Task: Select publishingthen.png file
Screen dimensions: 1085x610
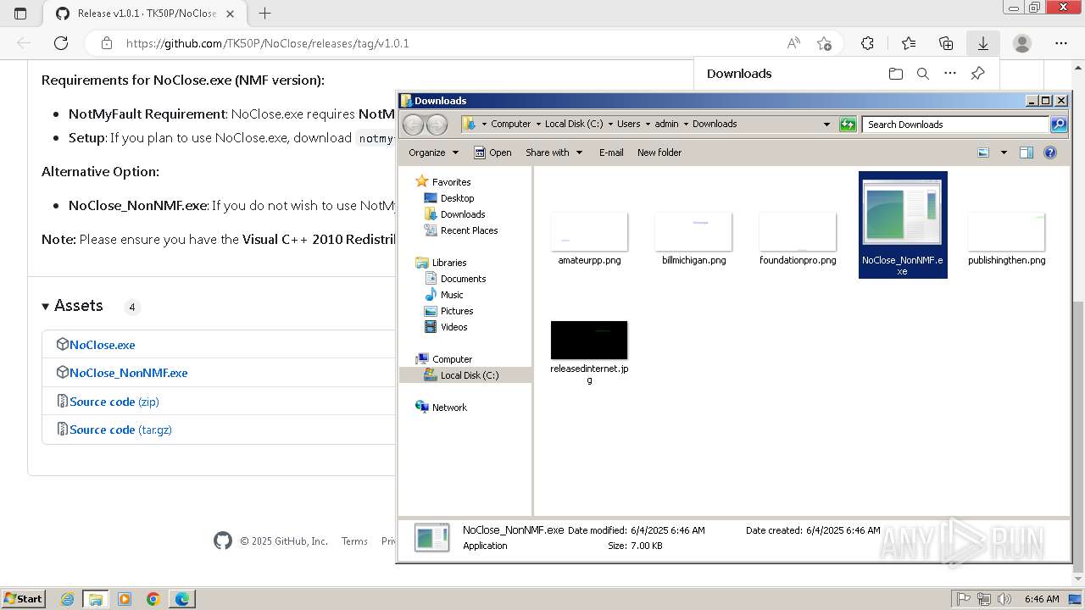Action: (1006, 240)
